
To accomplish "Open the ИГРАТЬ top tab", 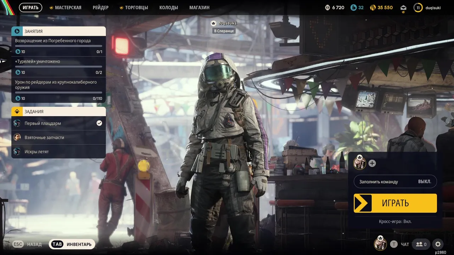I will coord(31,7).
